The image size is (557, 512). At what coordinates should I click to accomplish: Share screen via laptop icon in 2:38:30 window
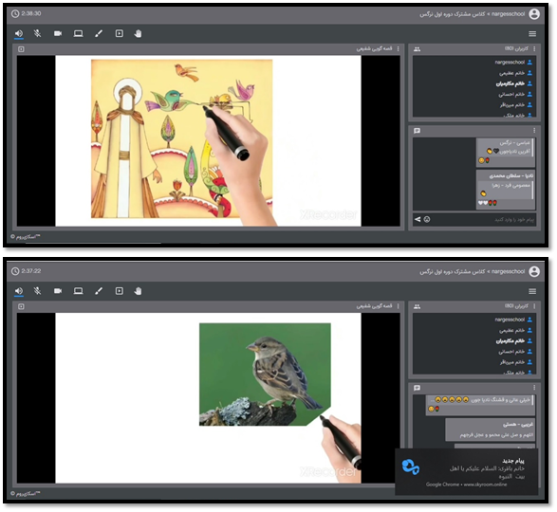78,33
